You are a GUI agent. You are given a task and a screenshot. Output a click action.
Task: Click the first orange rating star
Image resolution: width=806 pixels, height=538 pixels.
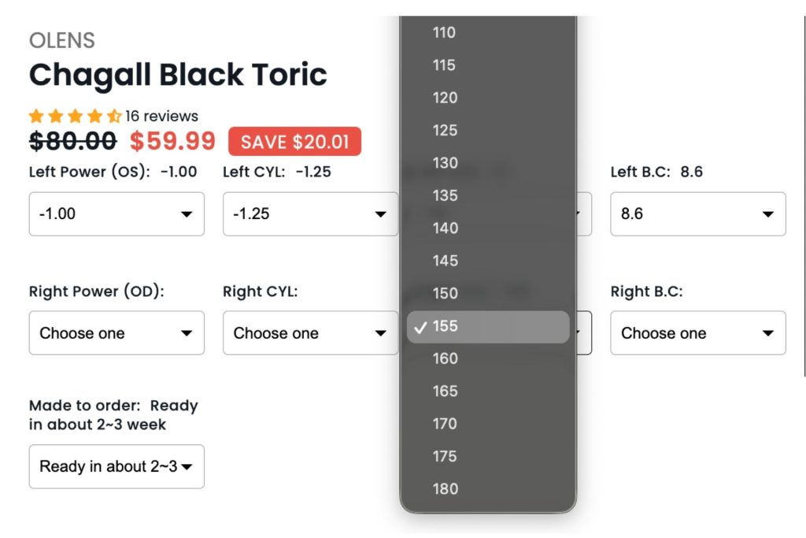36,115
